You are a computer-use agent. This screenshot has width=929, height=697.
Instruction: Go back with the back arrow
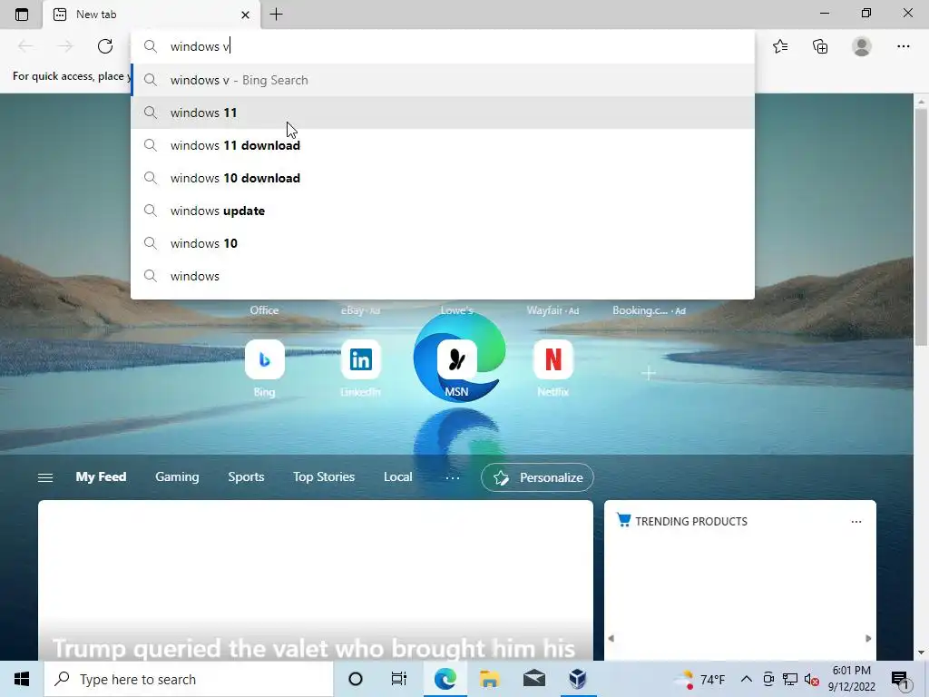click(x=25, y=46)
